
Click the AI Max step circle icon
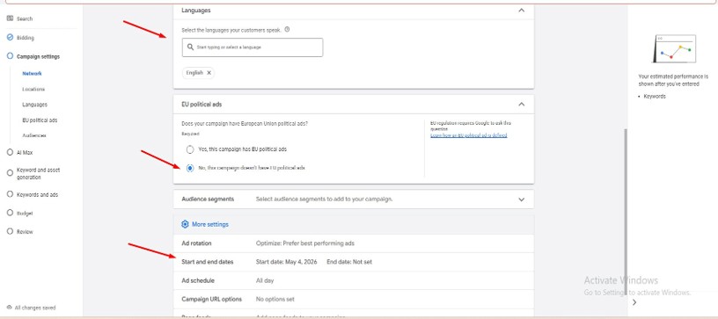[10, 152]
